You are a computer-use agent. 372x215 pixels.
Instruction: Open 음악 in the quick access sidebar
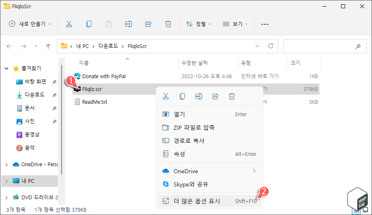[x=29, y=148]
